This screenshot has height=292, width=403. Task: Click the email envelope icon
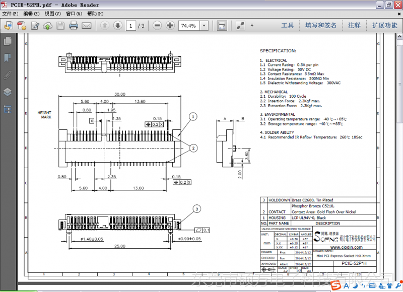coord(87,26)
